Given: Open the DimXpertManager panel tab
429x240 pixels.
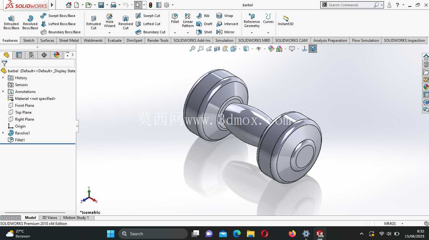Looking at the screenshot, I should coord(44,55).
